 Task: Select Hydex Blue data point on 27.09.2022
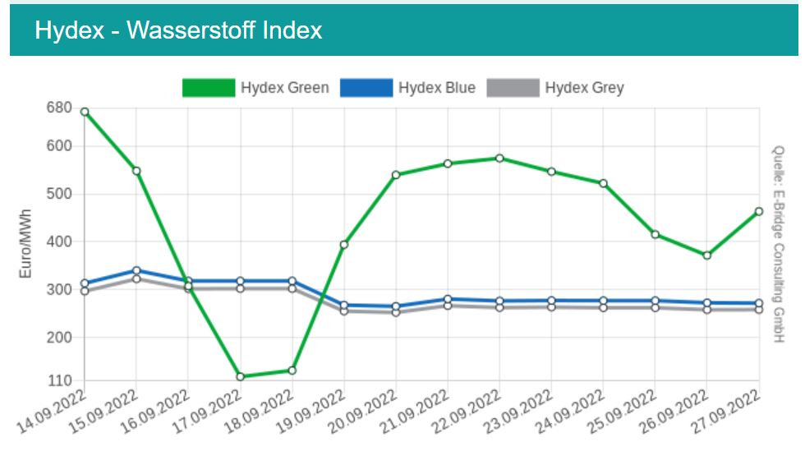pos(759,303)
